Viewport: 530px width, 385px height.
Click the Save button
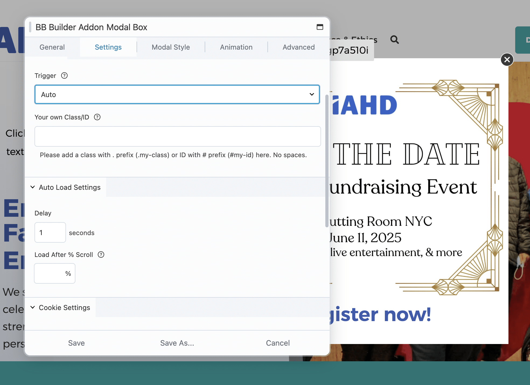(x=76, y=343)
